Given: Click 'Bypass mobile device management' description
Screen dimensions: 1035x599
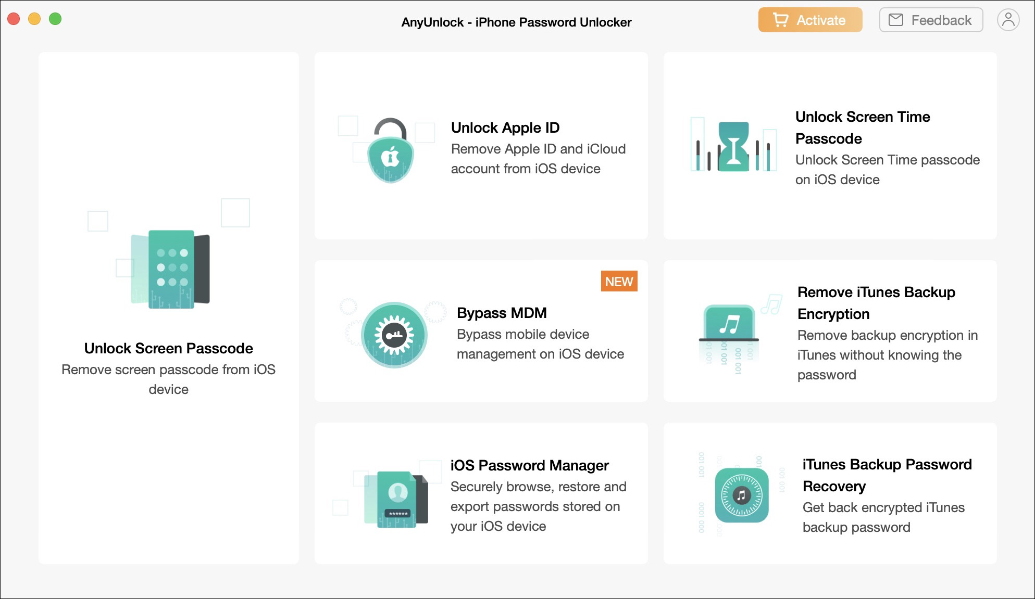Looking at the screenshot, I should (540, 344).
